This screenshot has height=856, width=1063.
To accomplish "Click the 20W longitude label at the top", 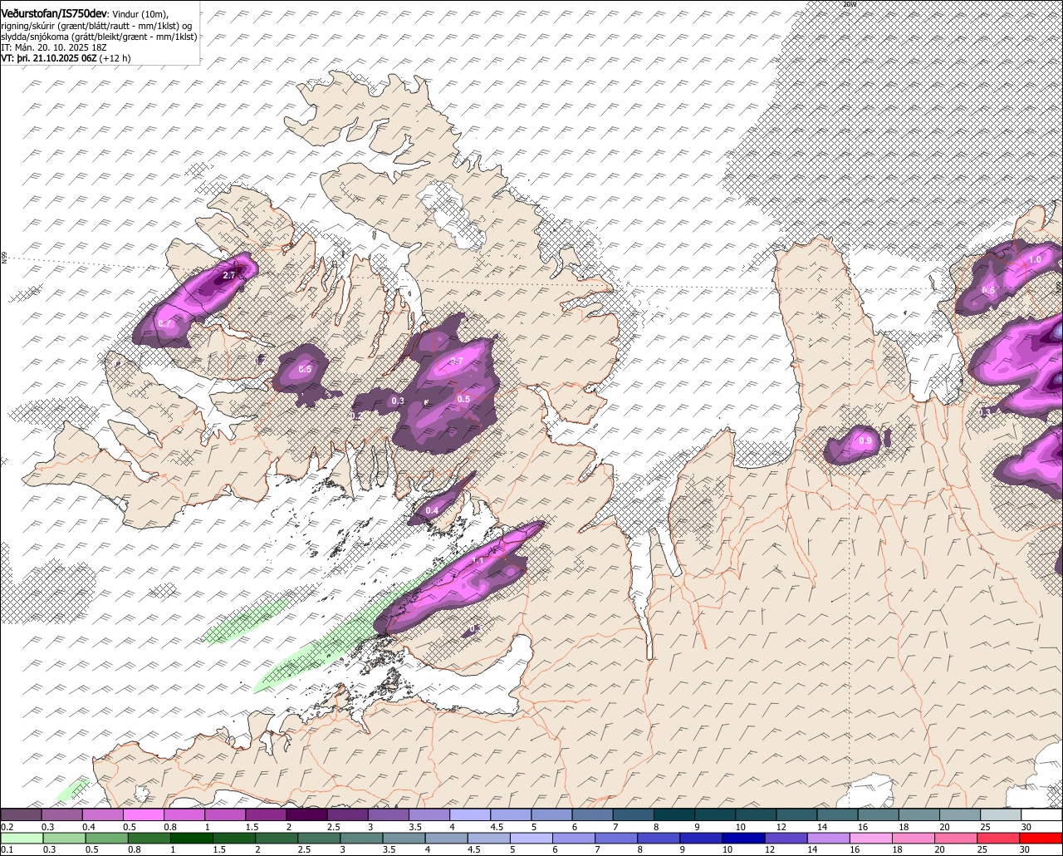I will coord(849,4).
